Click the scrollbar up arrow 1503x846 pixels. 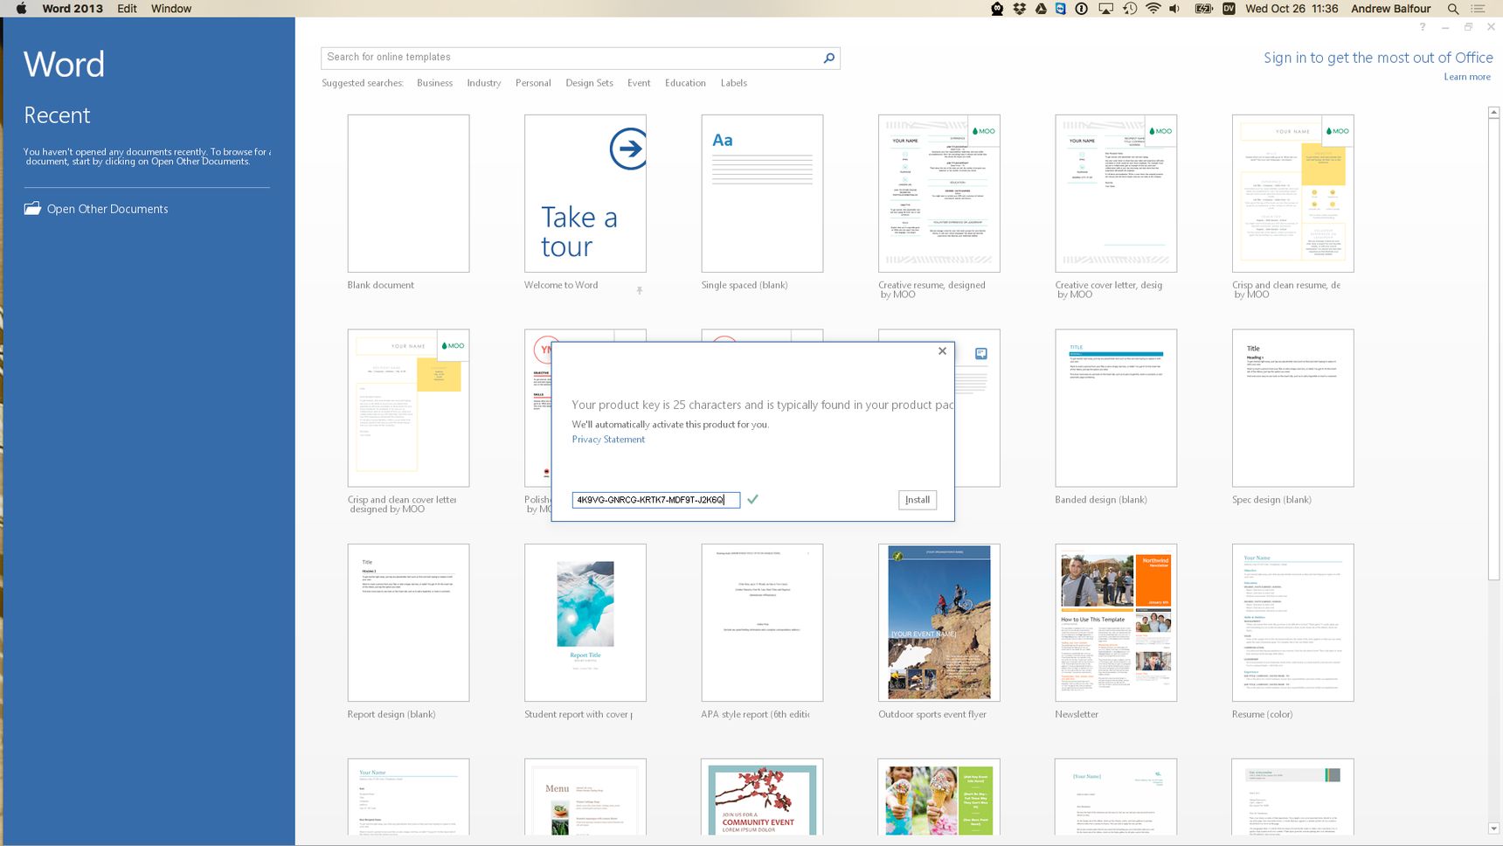(x=1493, y=112)
